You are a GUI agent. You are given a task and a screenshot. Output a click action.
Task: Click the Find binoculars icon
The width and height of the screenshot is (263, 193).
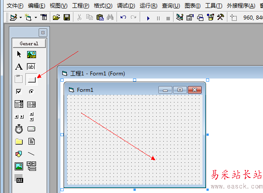tap(110, 17)
